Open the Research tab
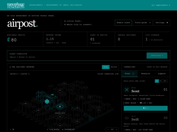This screenshot has height=132, width=177. tap(146, 74)
